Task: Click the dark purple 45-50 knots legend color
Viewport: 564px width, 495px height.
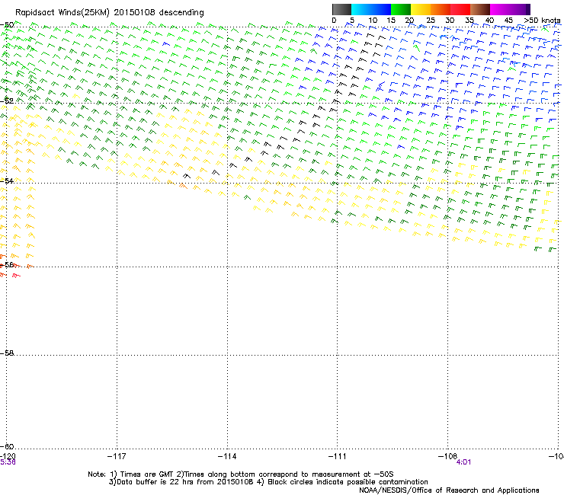Action: point(520,9)
